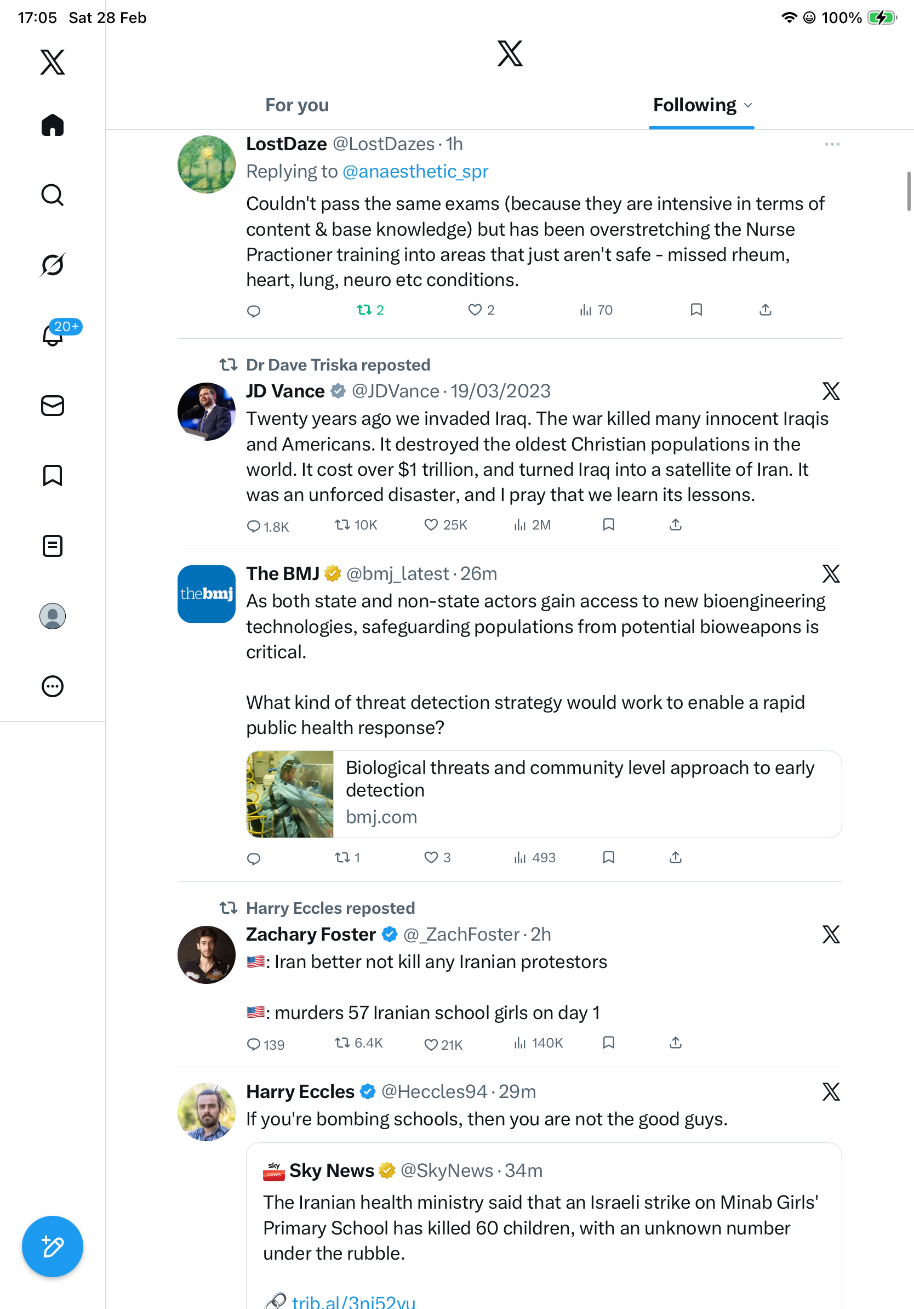Open the Bookmarks icon in sidebar
The width and height of the screenshot is (914, 1309).
point(53,475)
